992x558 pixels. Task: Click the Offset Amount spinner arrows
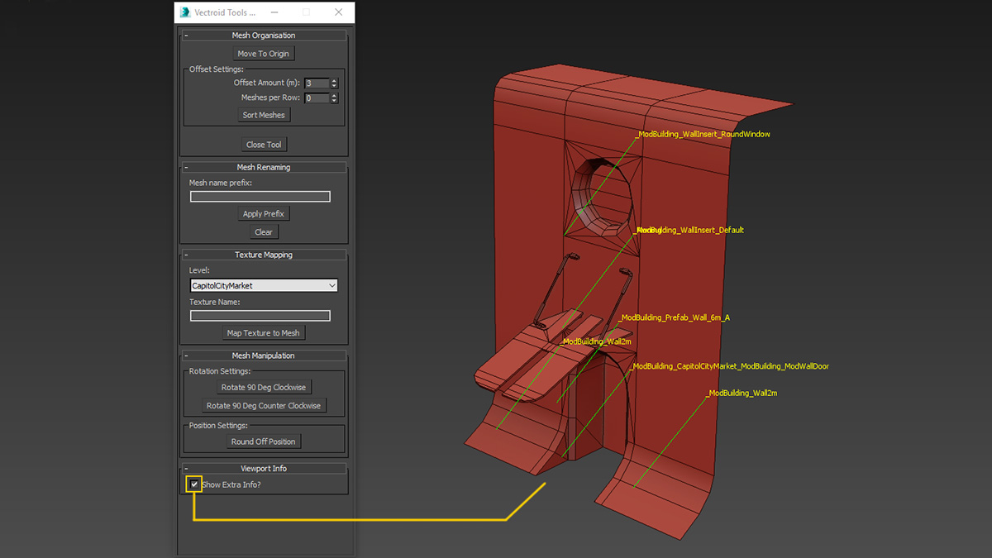coord(334,83)
